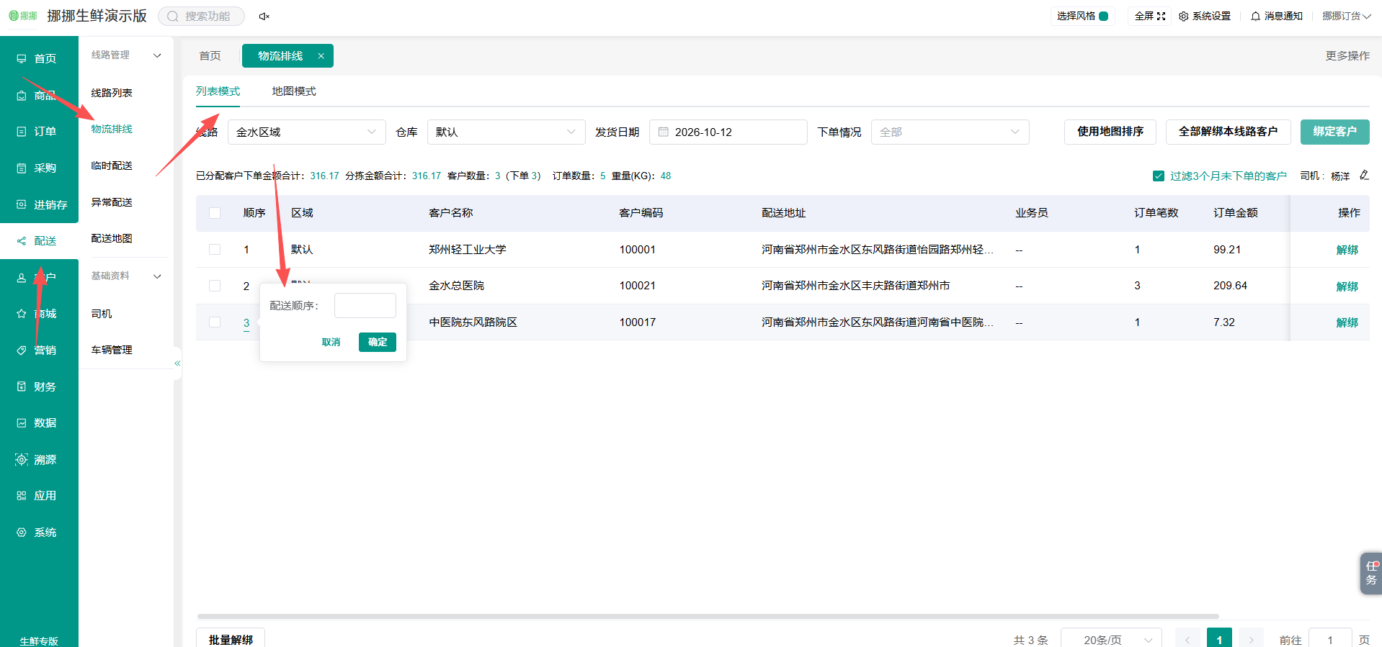This screenshot has width=1382, height=647.
Task: Check the row for 郑州轻工业大学
Action: pos(215,250)
